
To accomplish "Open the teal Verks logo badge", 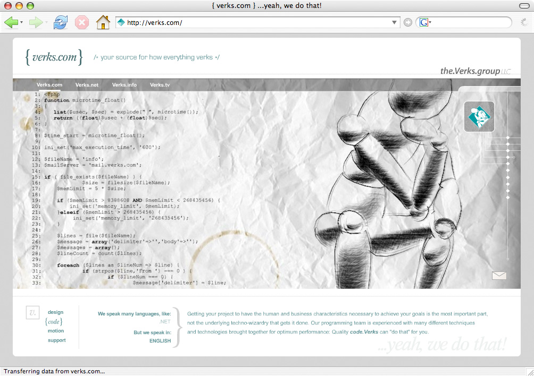I will tap(479, 117).
